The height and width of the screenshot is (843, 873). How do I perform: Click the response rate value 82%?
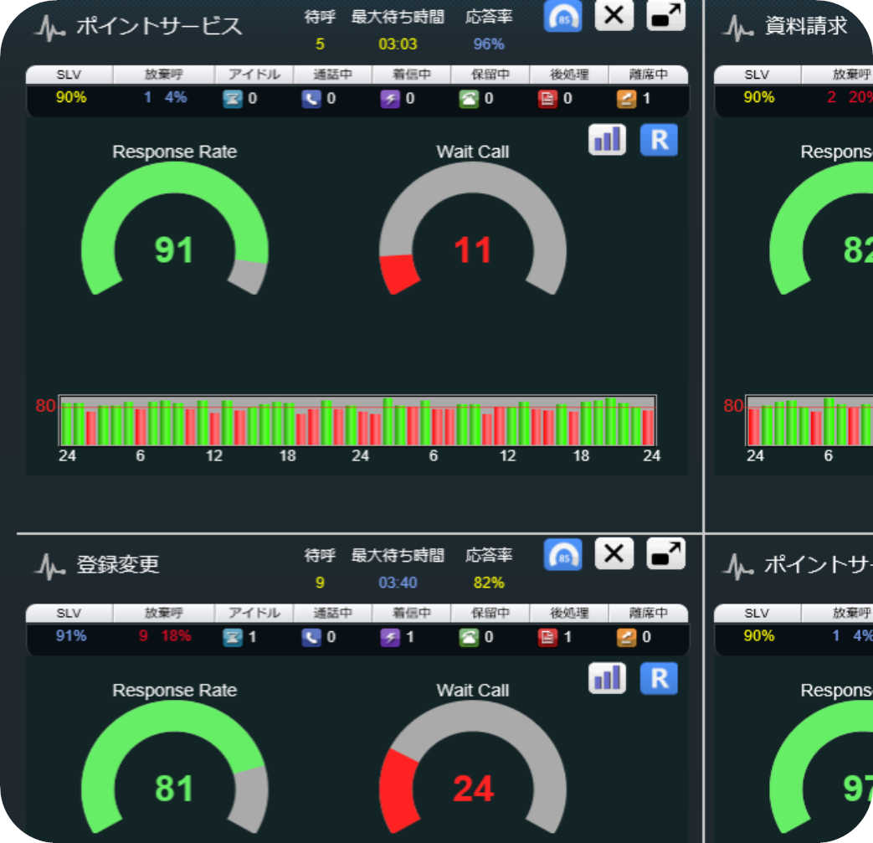(x=489, y=583)
